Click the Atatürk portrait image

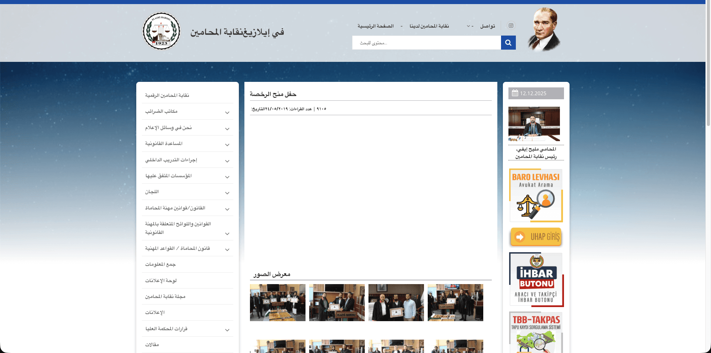544,30
